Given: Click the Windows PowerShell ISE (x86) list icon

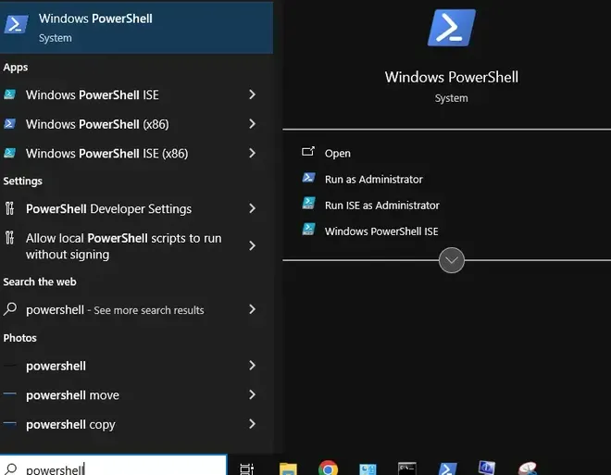Looking at the screenshot, I should [x=10, y=153].
